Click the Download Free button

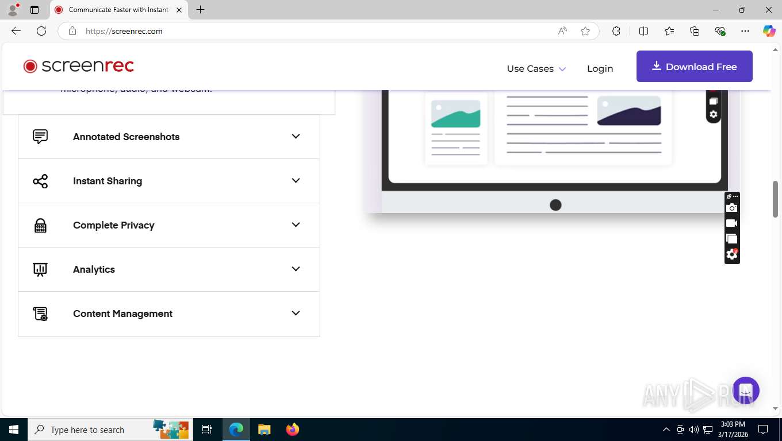click(694, 67)
